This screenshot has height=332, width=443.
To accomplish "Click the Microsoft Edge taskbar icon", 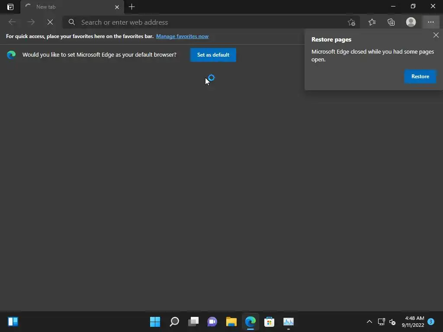I will tap(250, 322).
